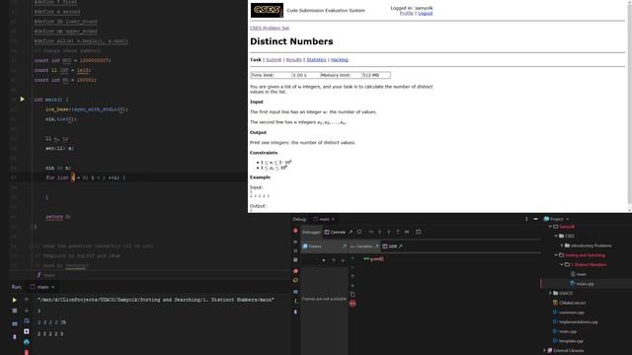Toggle soft-wrap icon in Run console
Viewport: 632px width, 355px height.
[x=27, y=321]
